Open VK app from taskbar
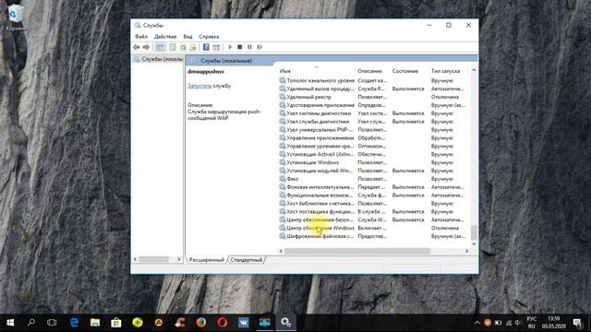591x332 pixels. click(x=243, y=323)
